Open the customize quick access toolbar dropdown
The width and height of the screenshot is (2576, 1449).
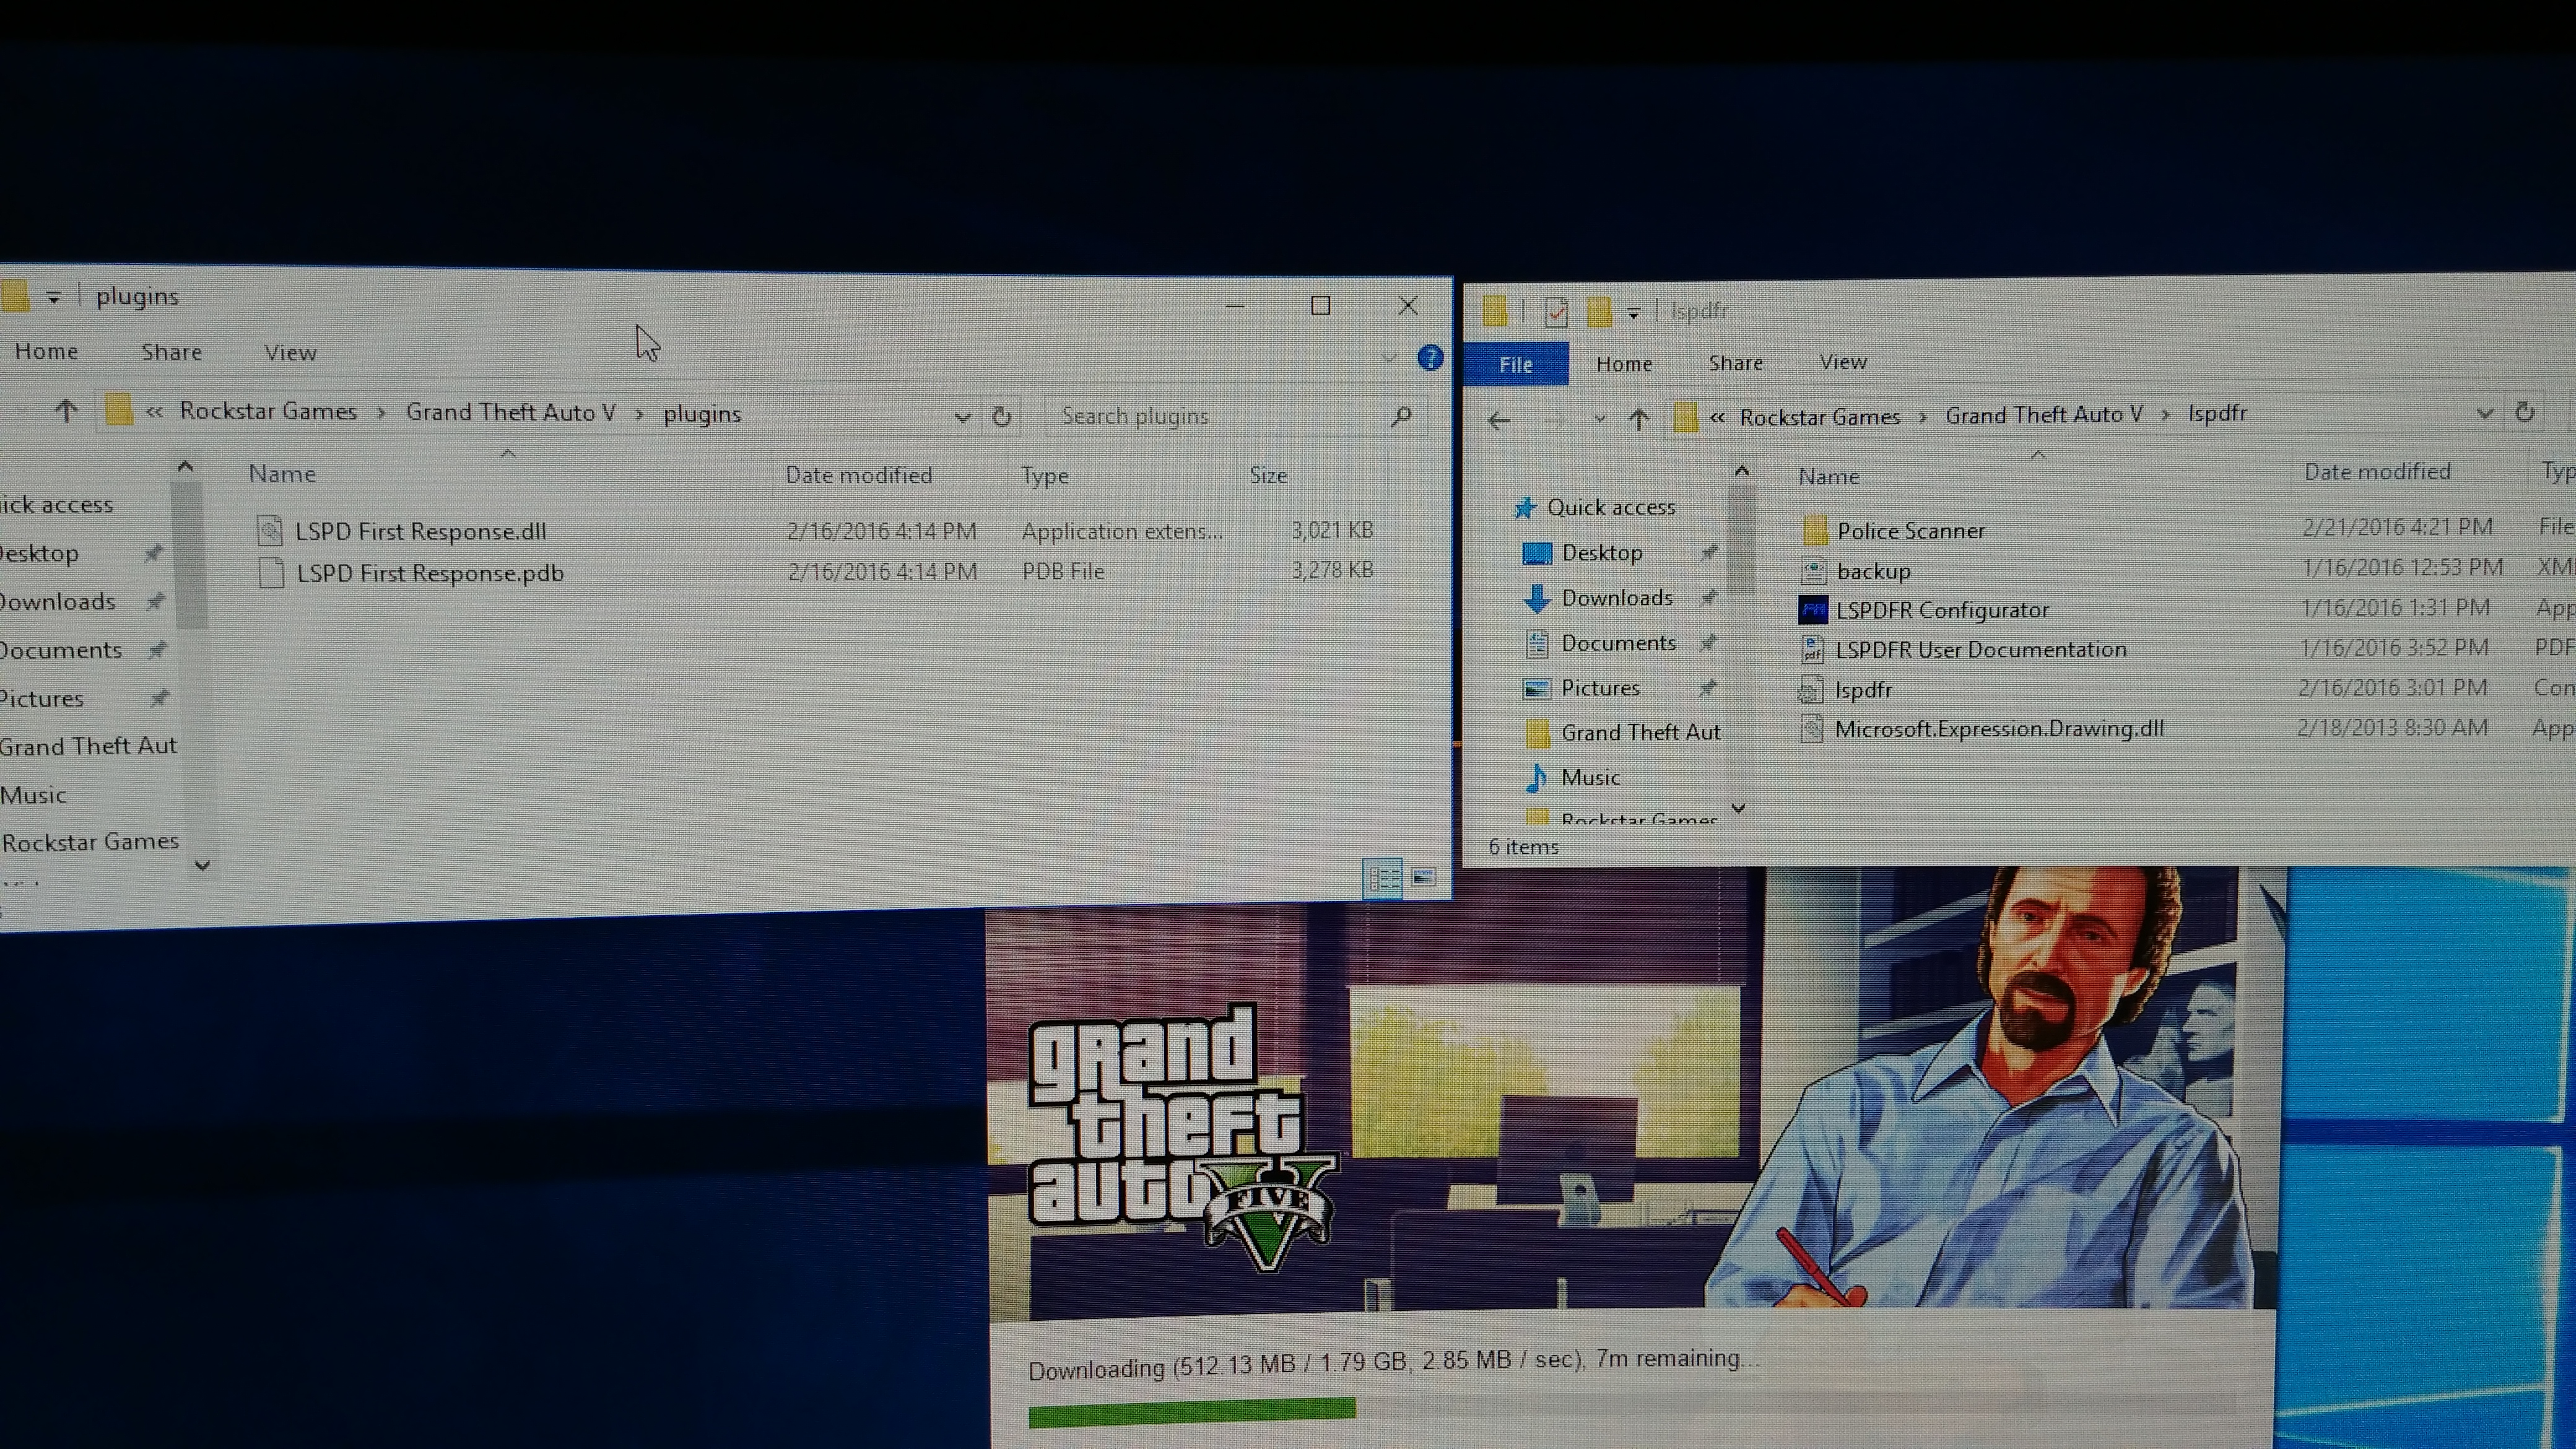click(1633, 313)
